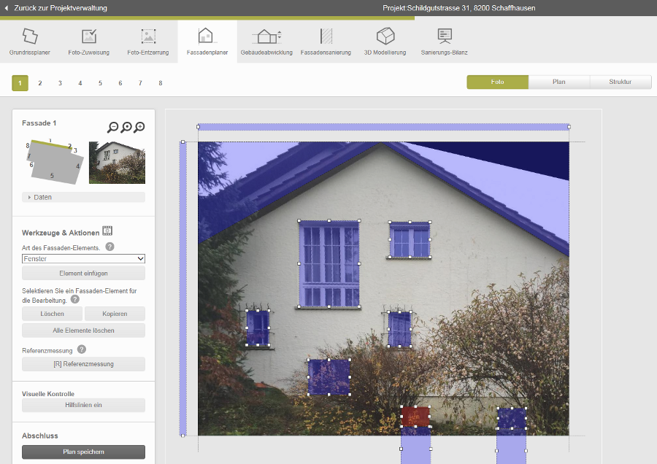The image size is (657, 464).
Task: Click the zoom out magnifier icon
Action: tap(112, 127)
